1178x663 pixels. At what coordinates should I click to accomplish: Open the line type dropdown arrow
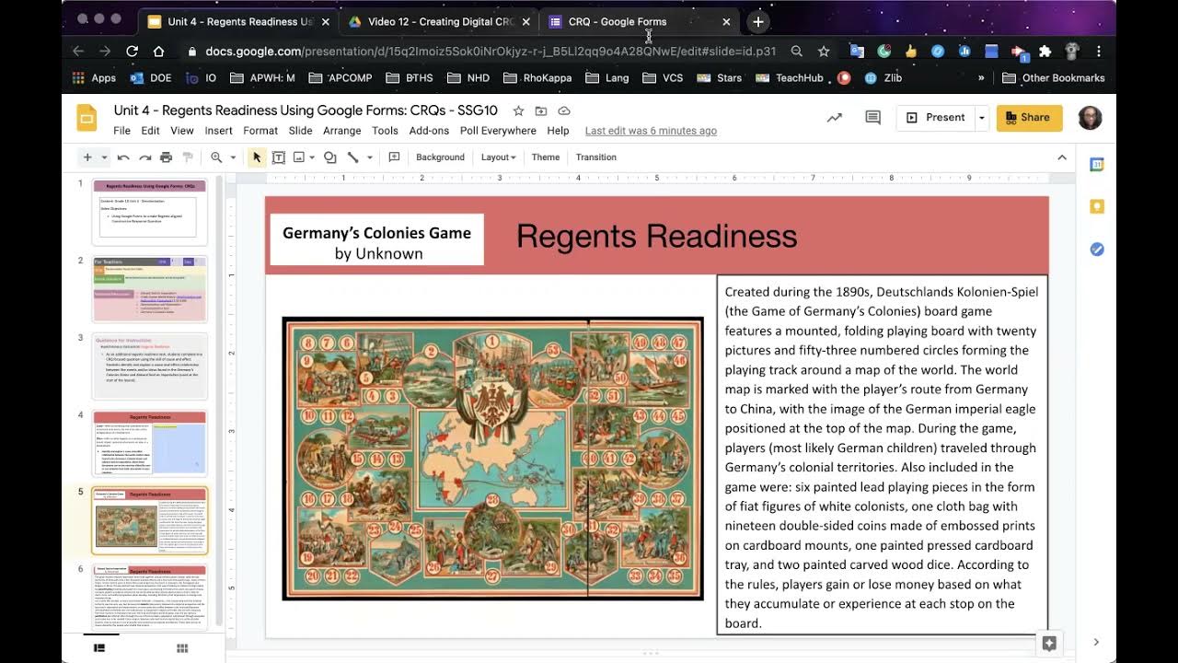coord(369,157)
